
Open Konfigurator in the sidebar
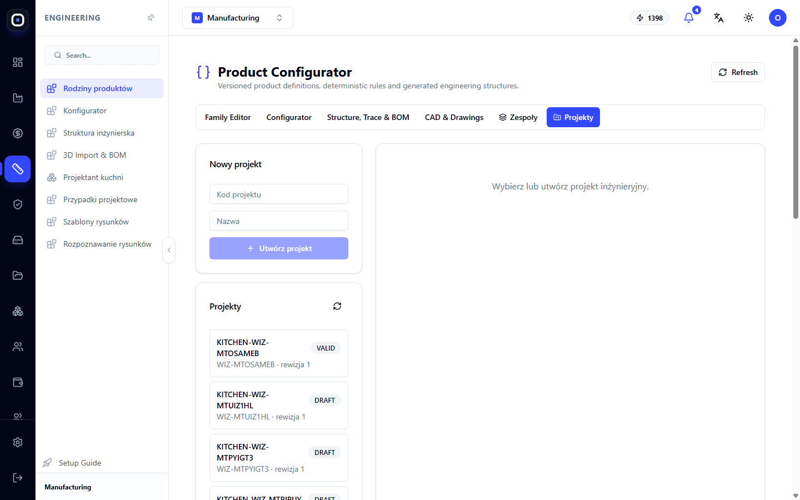(x=102, y=111)
